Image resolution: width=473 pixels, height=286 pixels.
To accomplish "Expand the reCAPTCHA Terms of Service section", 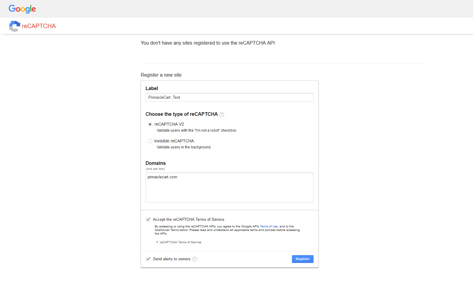I will 179,242.
